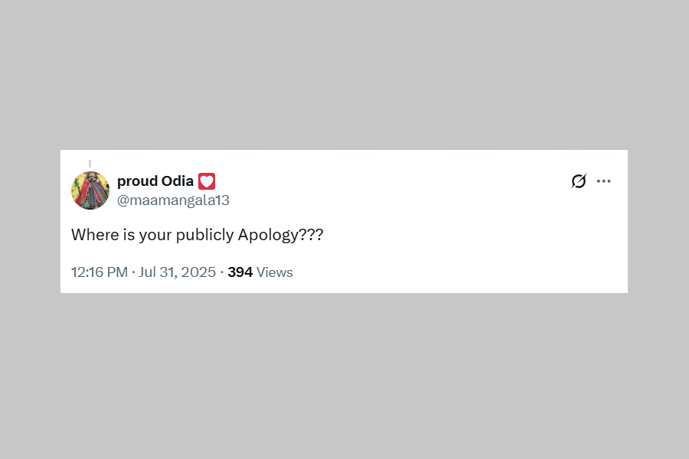Click the 12:16 PM timestamp

(x=99, y=272)
